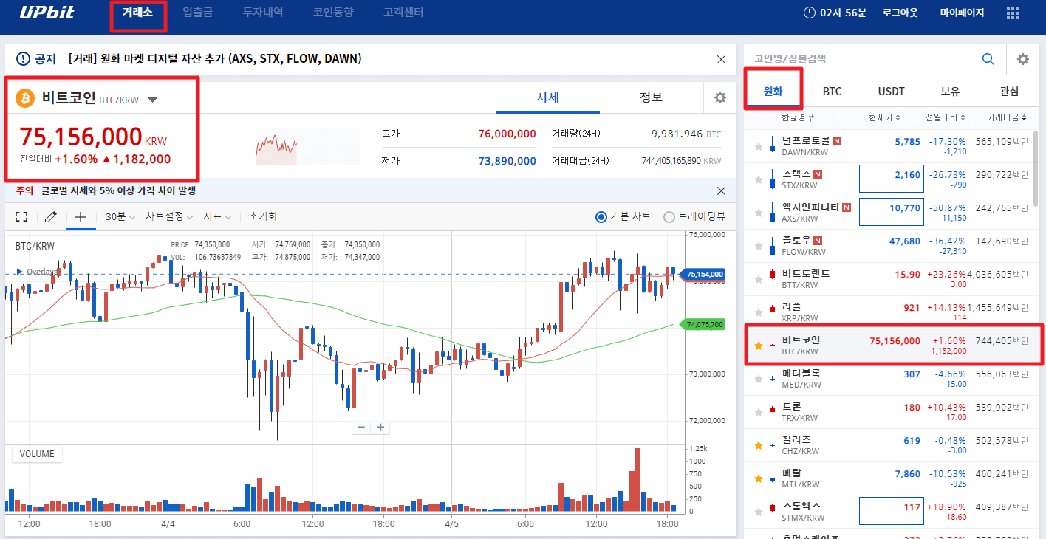This screenshot has height=539, width=1046.
Task: Star 엑시인피니티 as favorite
Action: (758, 213)
